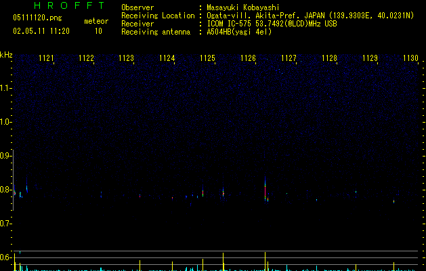Click the A504HB(yagi 4el) antenna text
Screen dimensions: 426x271
coord(239,32)
